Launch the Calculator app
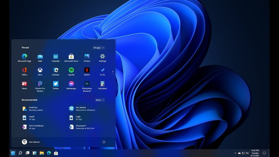 tap(102, 85)
